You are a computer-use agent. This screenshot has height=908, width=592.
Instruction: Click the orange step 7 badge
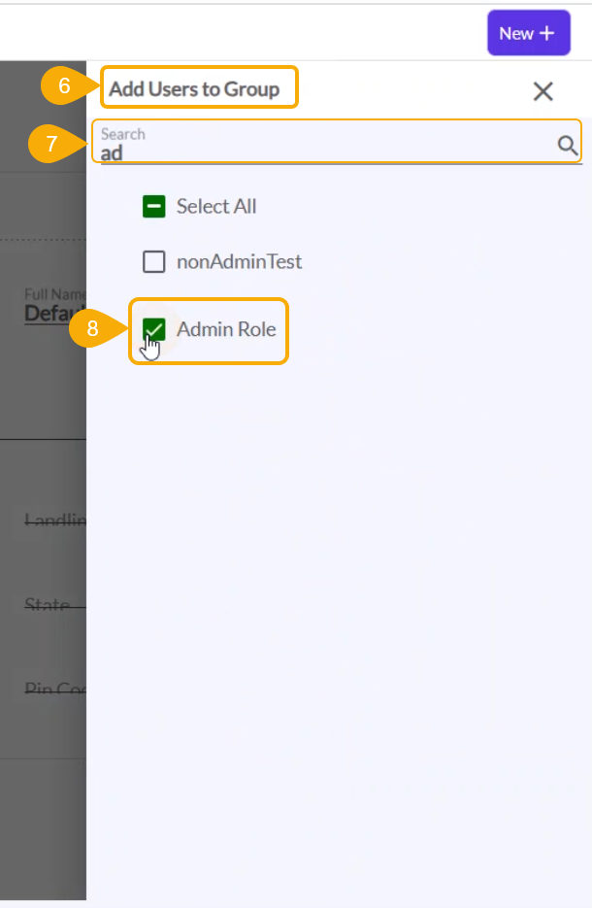[52, 145]
